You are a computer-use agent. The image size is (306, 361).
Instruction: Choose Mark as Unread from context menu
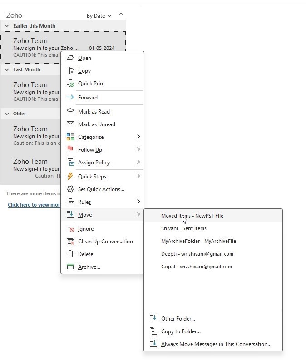(96, 124)
